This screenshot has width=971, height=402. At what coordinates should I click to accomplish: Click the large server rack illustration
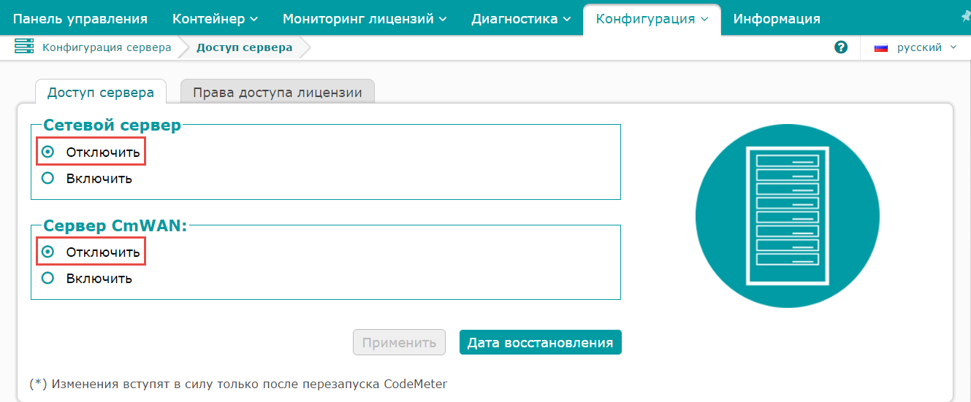(787, 216)
